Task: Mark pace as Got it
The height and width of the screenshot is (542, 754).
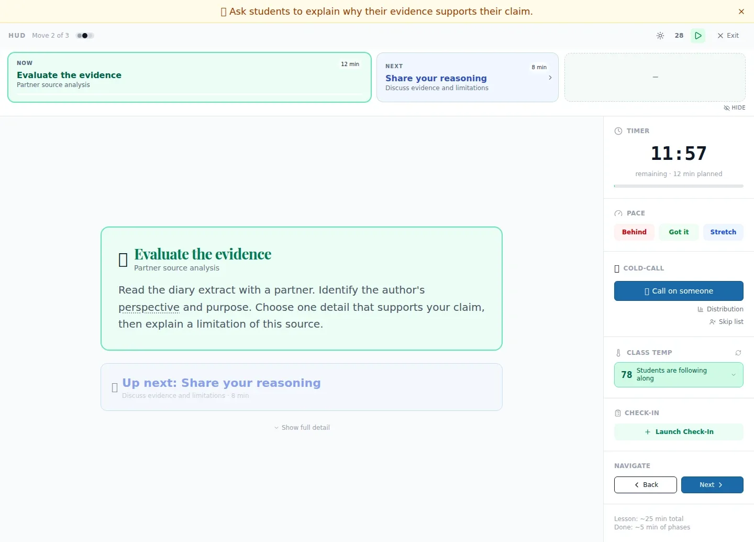Action: 679,232
